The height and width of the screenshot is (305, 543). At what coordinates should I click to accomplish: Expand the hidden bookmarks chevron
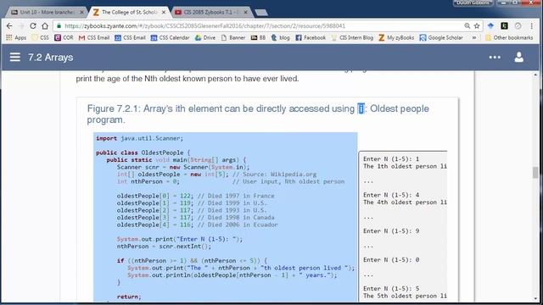473,37
